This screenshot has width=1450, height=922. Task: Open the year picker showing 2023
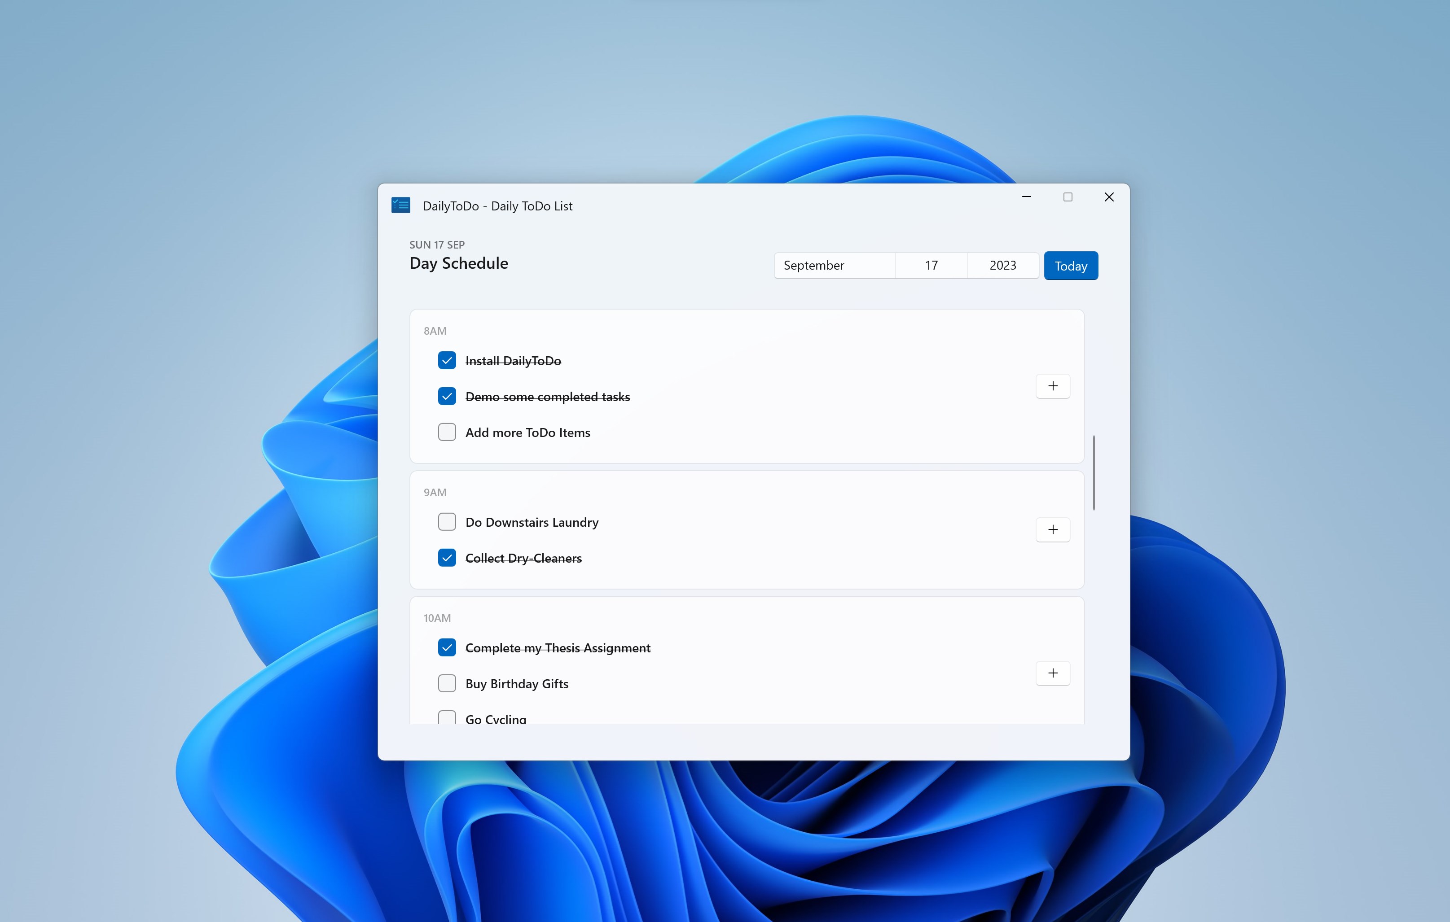(1002, 266)
